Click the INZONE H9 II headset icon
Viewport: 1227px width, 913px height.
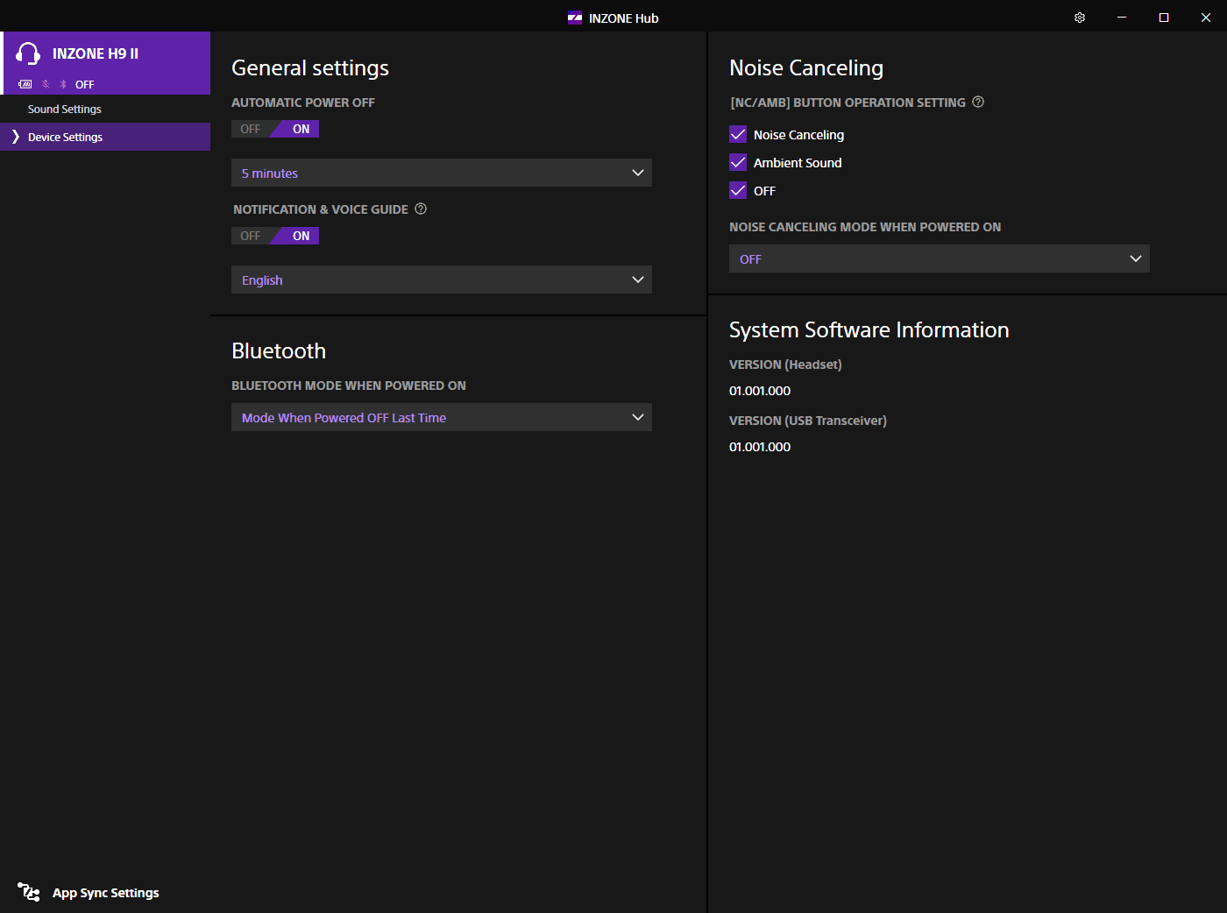pos(28,54)
